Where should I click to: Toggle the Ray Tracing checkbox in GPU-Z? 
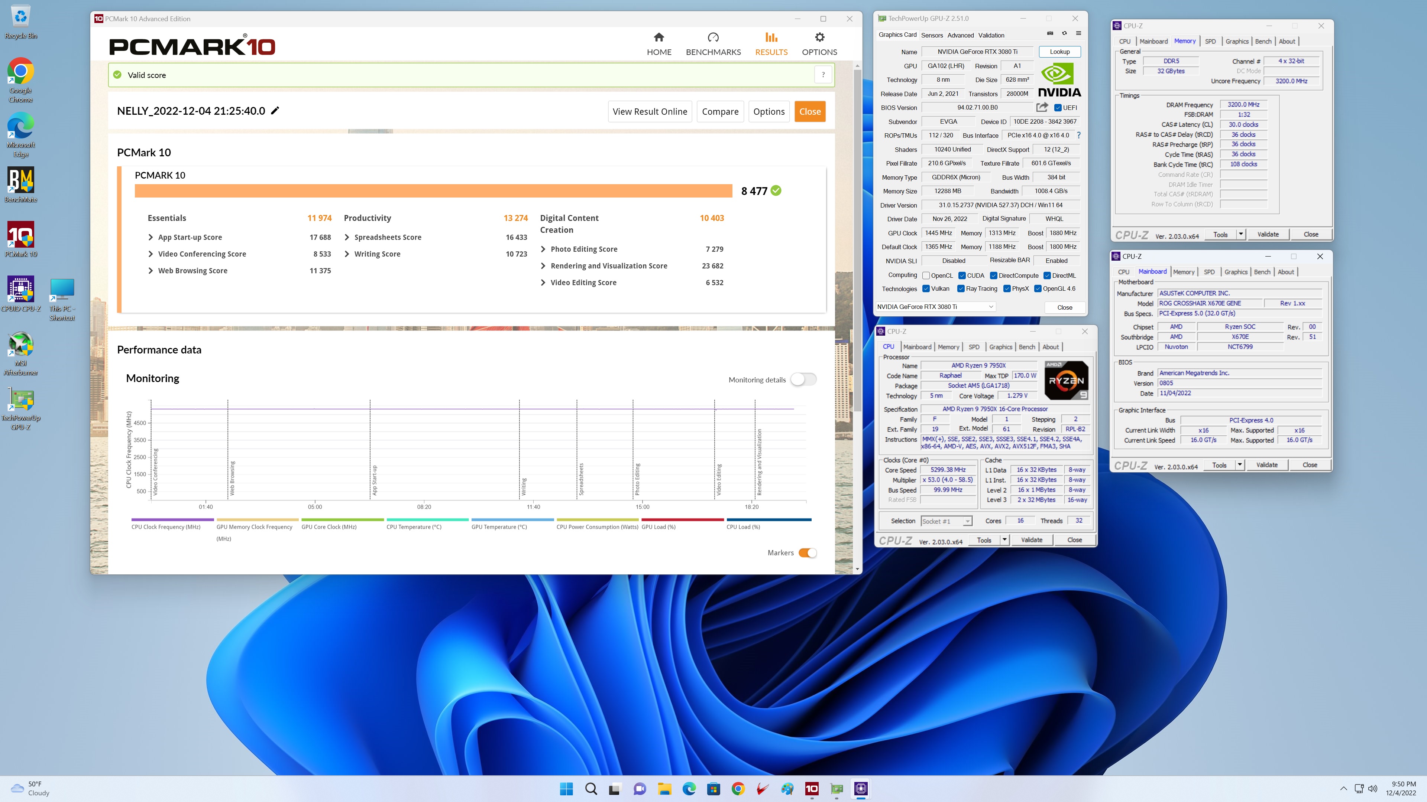[x=961, y=288]
